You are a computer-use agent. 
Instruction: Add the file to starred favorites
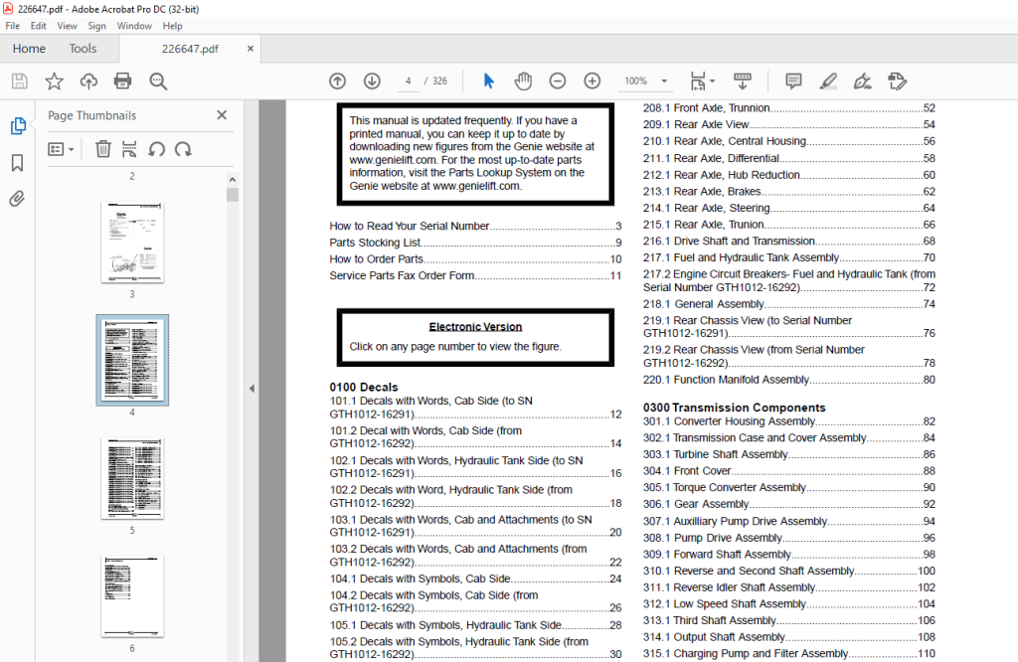pos(54,82)
